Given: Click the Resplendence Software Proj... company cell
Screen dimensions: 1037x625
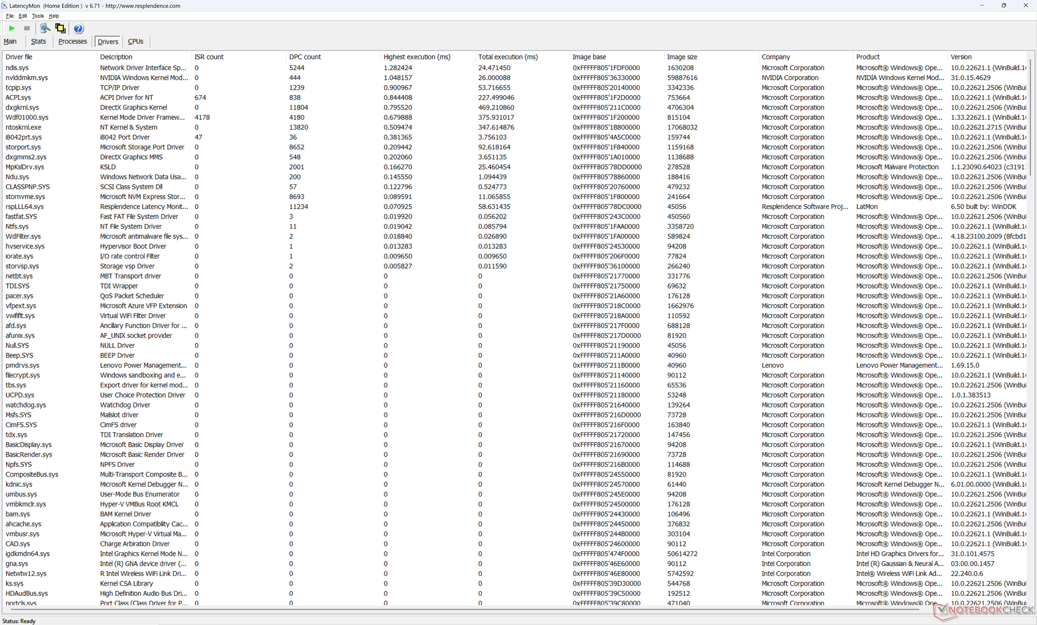Looking at the screenshot, I should point(805,207).
